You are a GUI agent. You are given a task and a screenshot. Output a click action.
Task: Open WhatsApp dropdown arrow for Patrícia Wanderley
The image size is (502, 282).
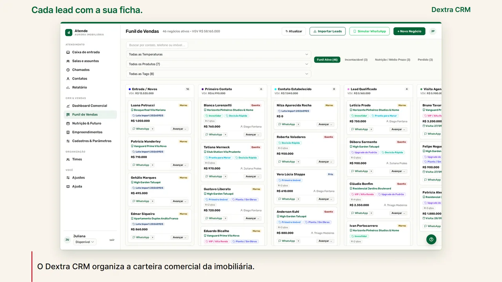(153, 165)
